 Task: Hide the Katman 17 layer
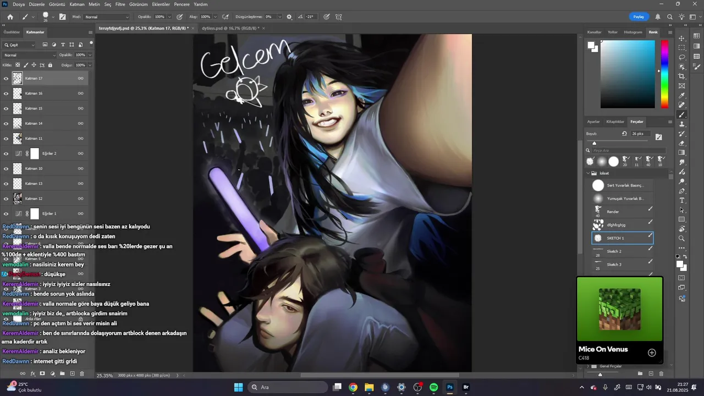(x=6, y=79)
